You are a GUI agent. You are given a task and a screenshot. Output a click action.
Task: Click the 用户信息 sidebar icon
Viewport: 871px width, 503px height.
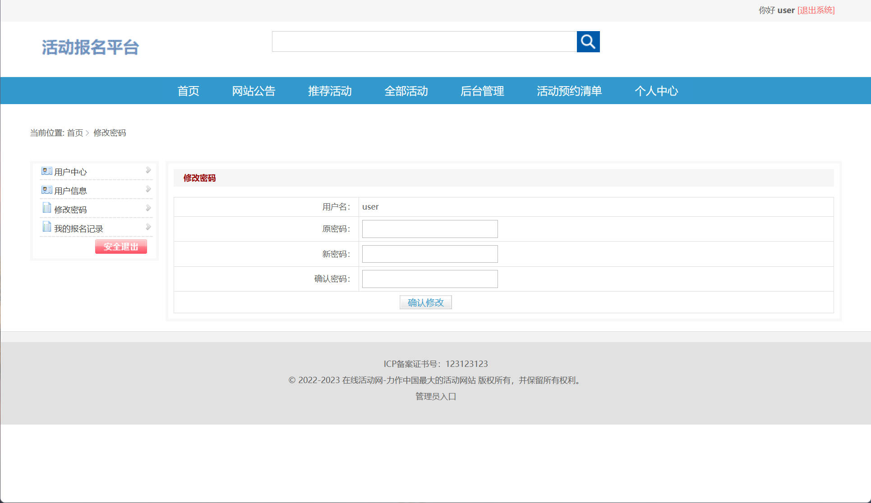pyautogui.click(x=46, y=190)
